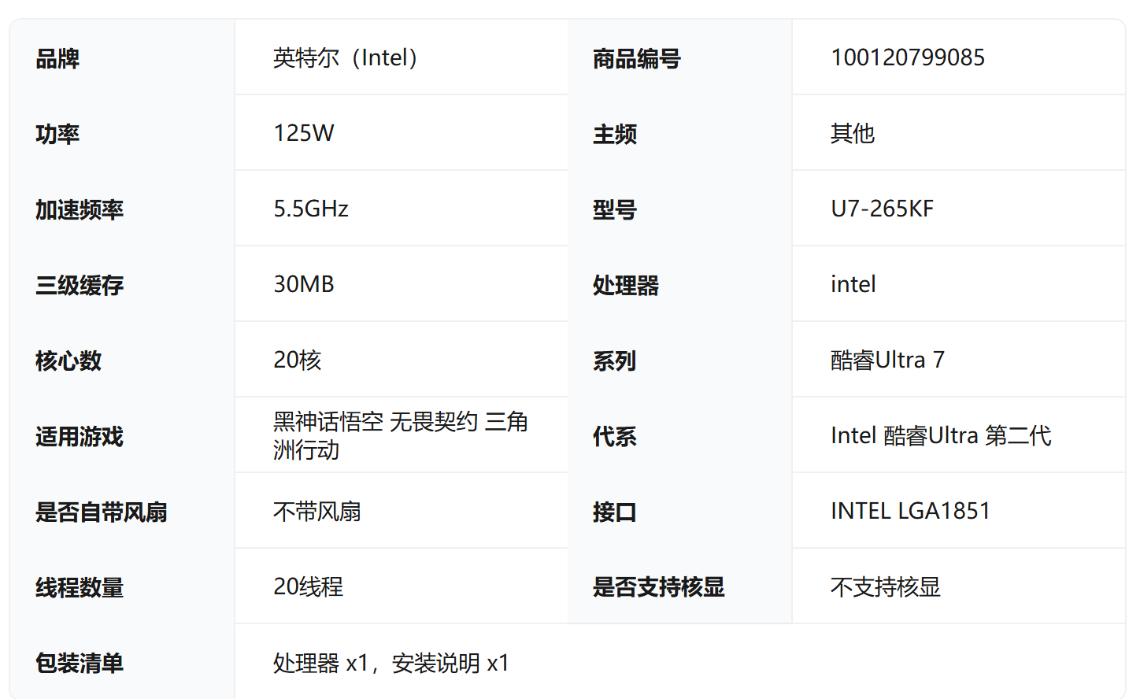
Task: Click the brand value 英特尔（Intel）
Action: (x=345, y=58)
